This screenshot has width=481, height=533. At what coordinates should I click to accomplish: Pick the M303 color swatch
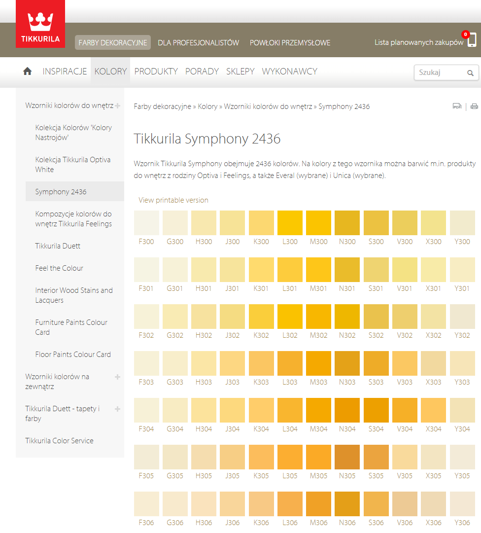319,363
